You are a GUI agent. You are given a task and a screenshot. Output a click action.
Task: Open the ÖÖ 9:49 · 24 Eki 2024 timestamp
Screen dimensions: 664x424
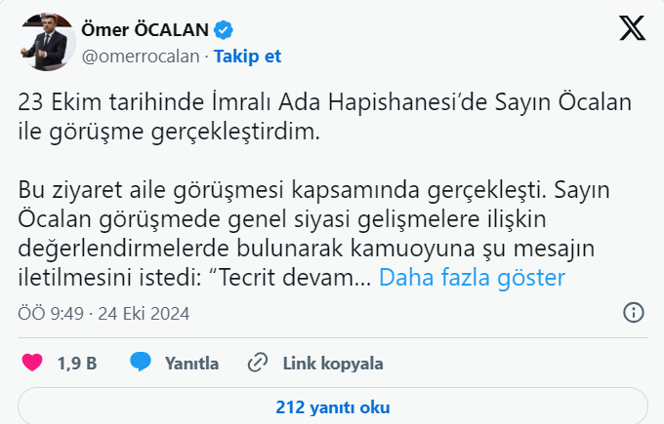(x=104, y=314)
